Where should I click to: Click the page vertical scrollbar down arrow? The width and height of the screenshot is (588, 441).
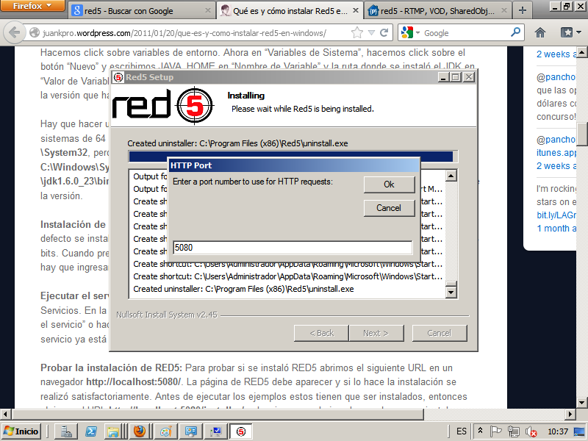click(582, 403)
